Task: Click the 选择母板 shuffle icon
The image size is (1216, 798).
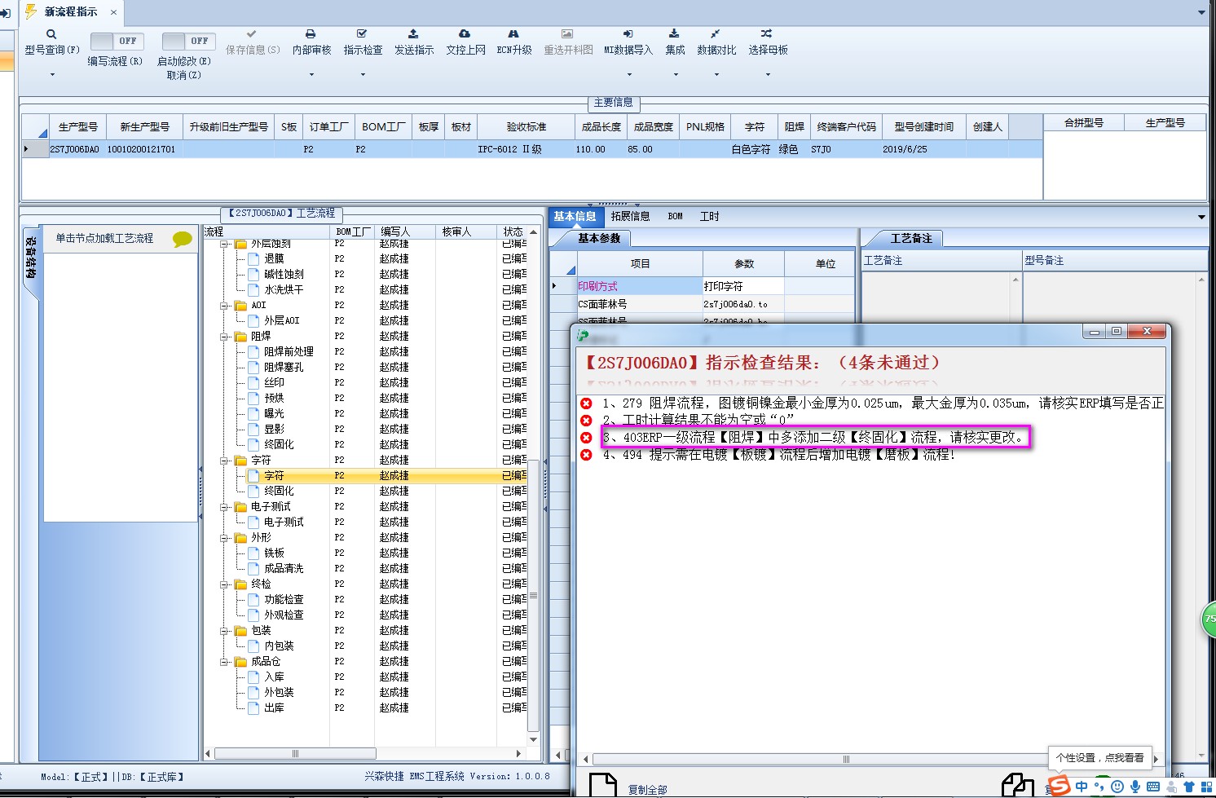Action: click(767, 34)
